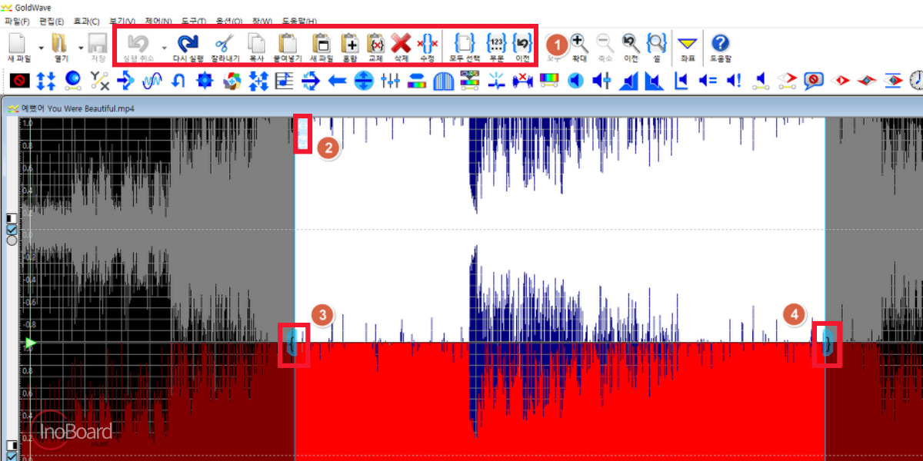Image resolution: width=923 pixels, height=461 pixels.
Task: Zoom in with the 확대 magnifier icon
Action: (x=579, y=43)
